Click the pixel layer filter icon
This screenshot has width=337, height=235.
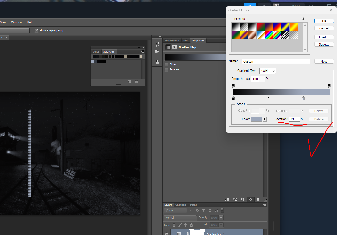(191, 211)
